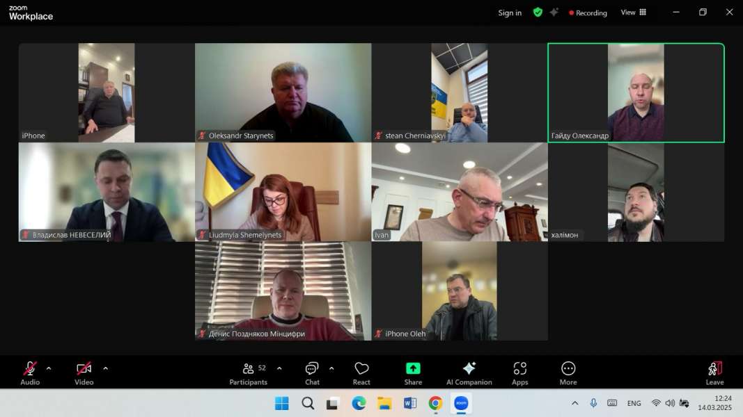This screenshot has width=743, height=417.
Task: Expand the Chat options chevron
Action: click(x=331, y=368)
